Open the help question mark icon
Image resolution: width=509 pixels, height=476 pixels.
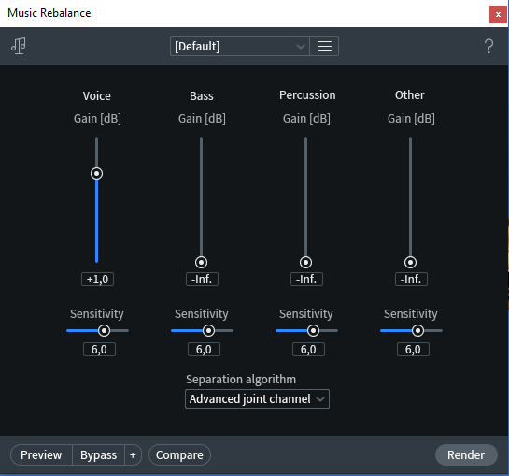488,46
